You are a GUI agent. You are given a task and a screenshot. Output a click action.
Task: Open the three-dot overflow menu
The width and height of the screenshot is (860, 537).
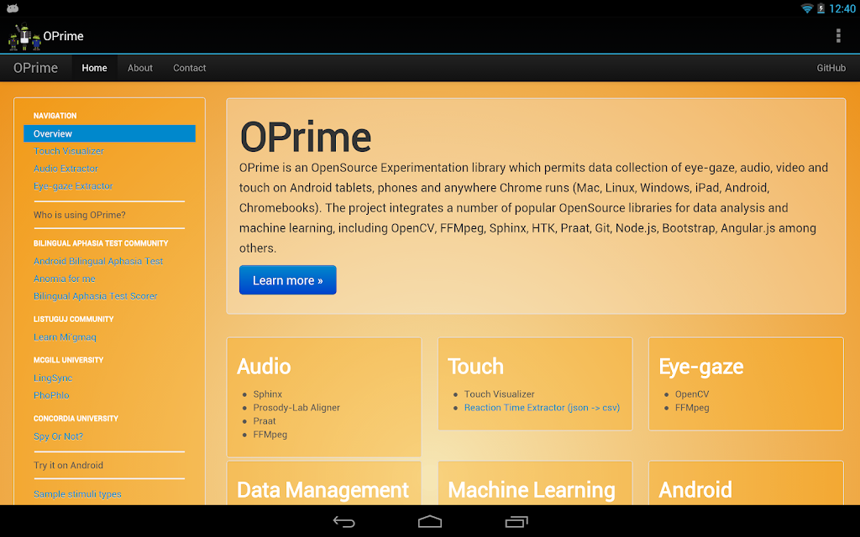pos(838,35)
